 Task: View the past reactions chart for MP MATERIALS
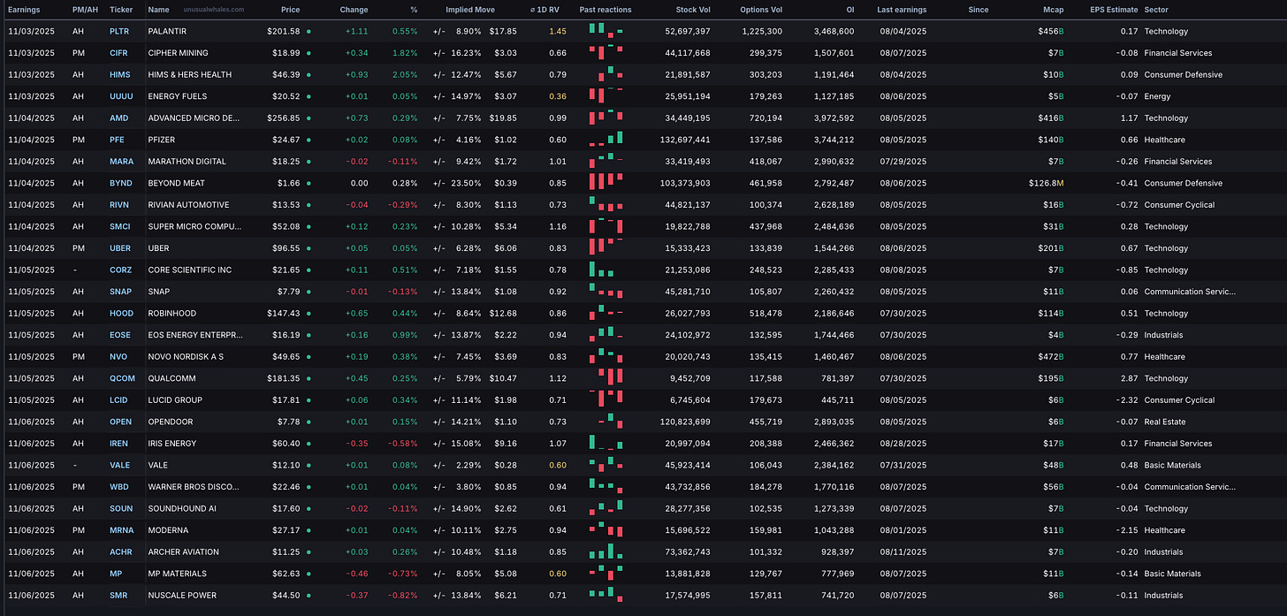coord(606,574)
